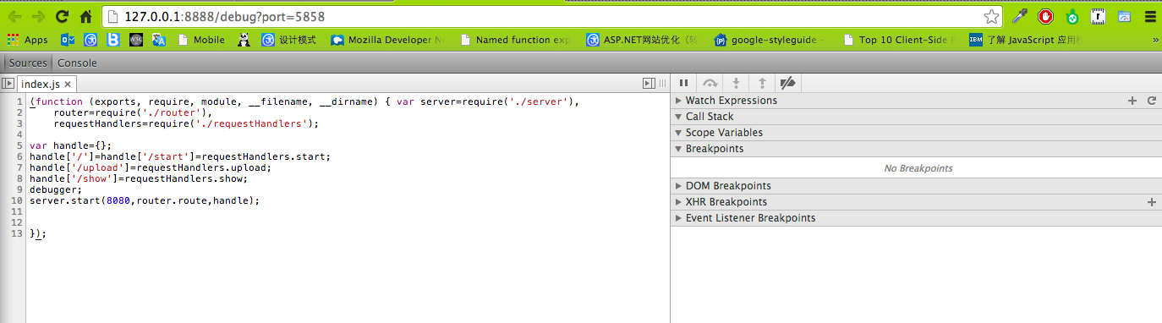Switch to the Console panel
The image size is (1162, 323).
click(77, 63)
